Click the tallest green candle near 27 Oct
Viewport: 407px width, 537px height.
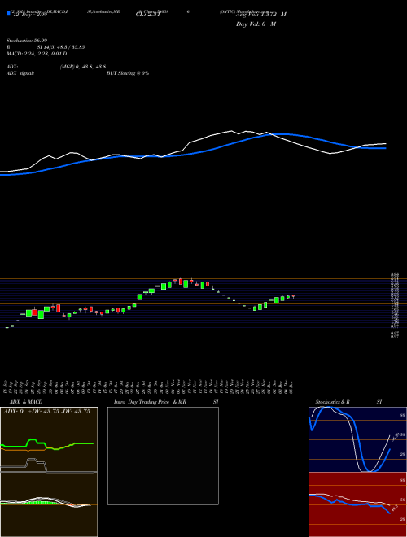click(x=140, y=297)
